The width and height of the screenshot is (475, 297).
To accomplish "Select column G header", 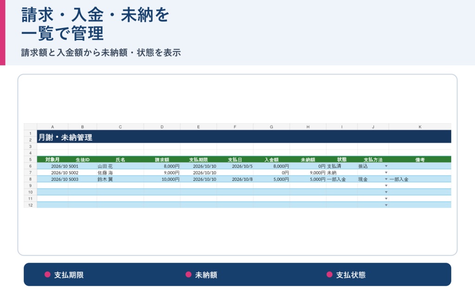I will (271, 127).
